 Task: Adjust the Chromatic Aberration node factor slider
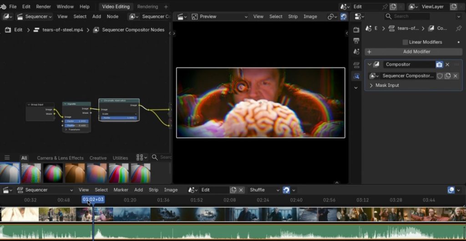click(119, 118)
